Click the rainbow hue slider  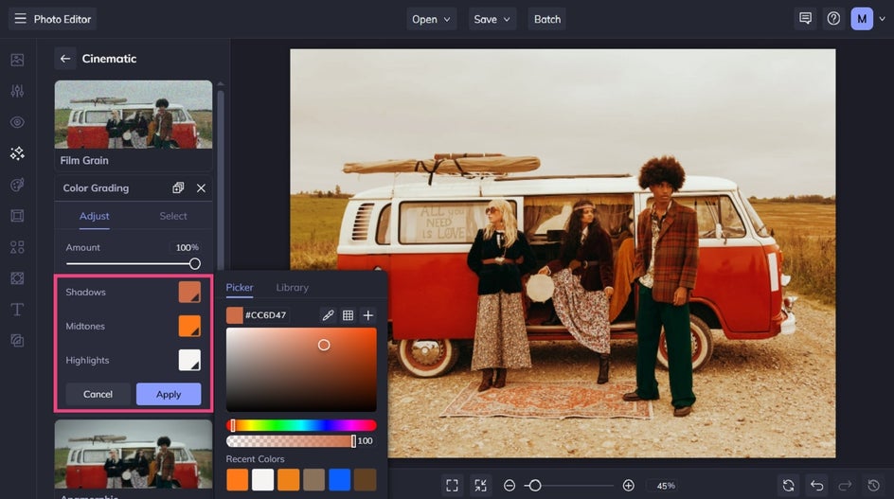(x=301, y=425)
